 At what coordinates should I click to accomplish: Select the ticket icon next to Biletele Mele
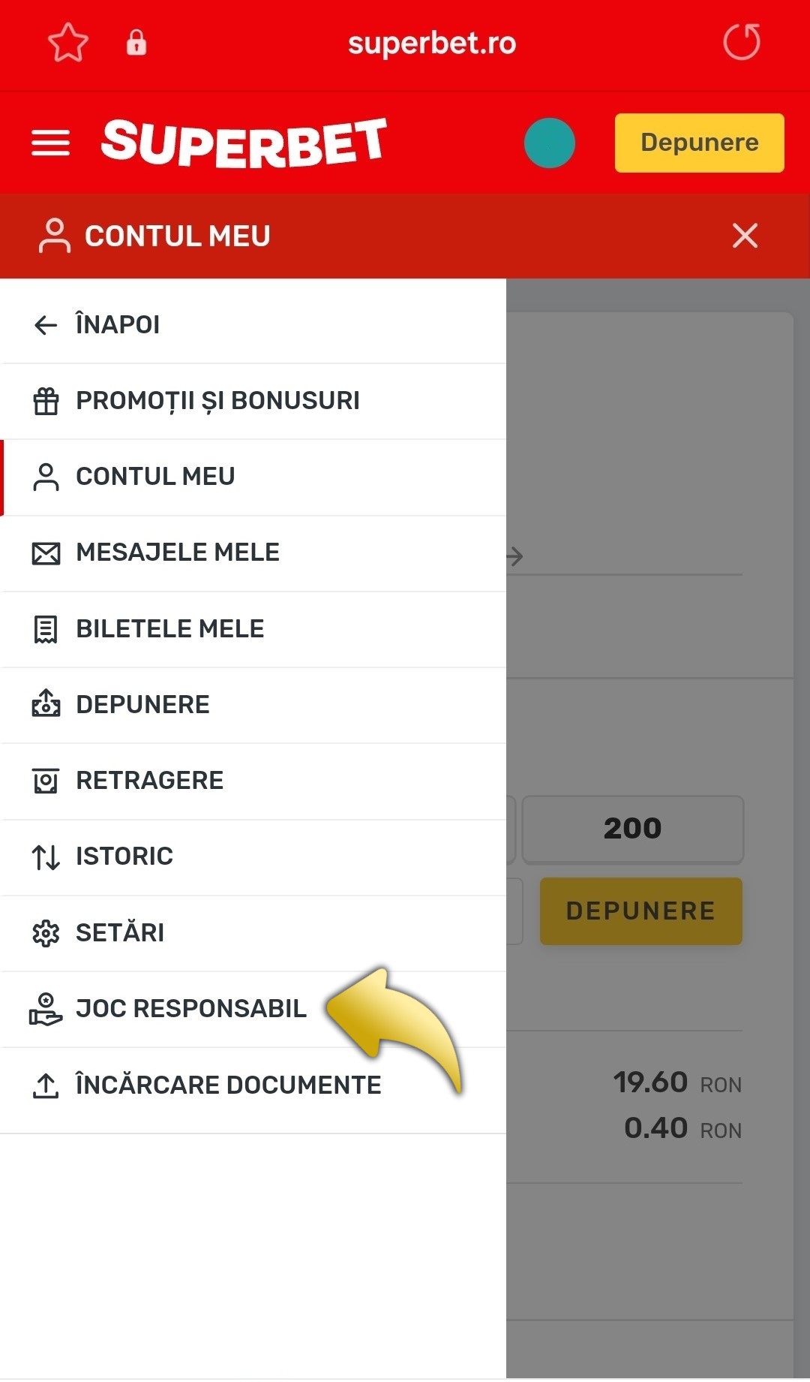click(x=46, y=629)
